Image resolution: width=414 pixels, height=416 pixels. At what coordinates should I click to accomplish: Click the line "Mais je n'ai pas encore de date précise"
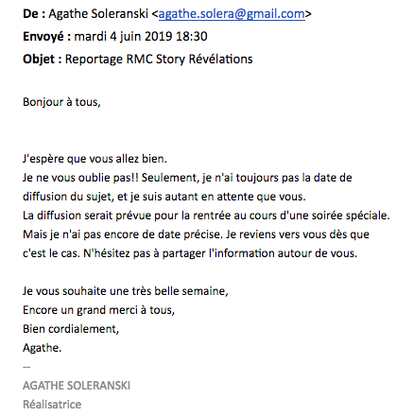[x=196, y=234]
